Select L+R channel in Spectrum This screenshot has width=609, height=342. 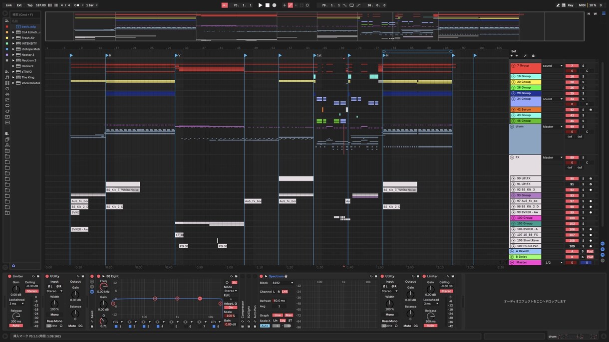coord(285,292)
